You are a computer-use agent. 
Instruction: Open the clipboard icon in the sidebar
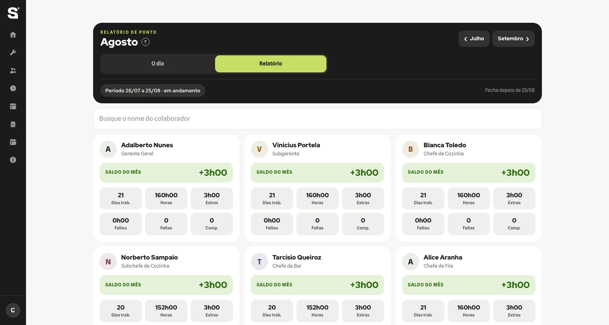click(x=13, y=124)
